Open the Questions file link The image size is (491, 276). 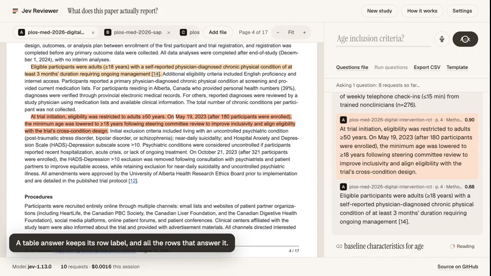pyautogui.click(x=352, y=67)
